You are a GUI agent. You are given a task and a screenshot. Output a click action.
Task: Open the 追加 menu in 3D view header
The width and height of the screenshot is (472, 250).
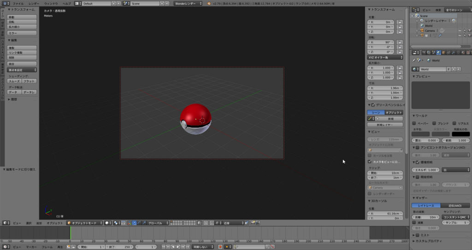pos(39,223)
